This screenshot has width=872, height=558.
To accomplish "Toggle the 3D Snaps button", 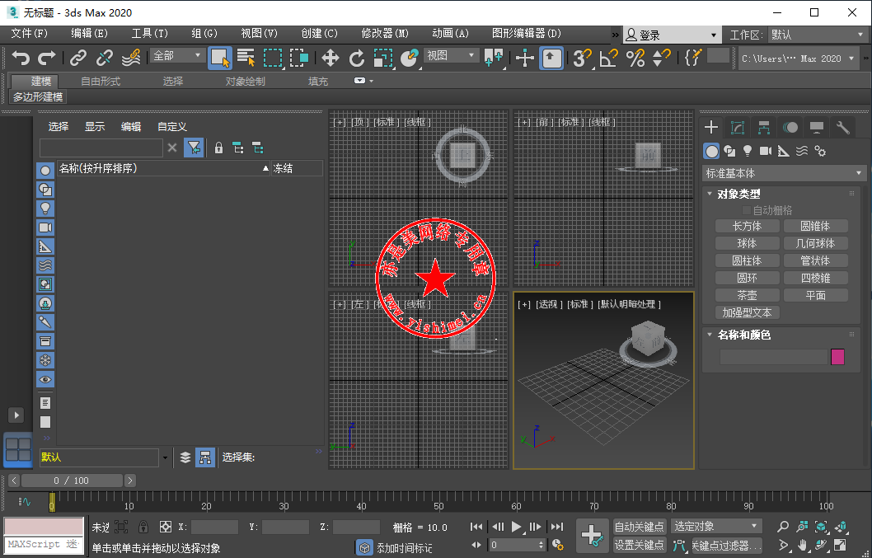I will (582, 58).
